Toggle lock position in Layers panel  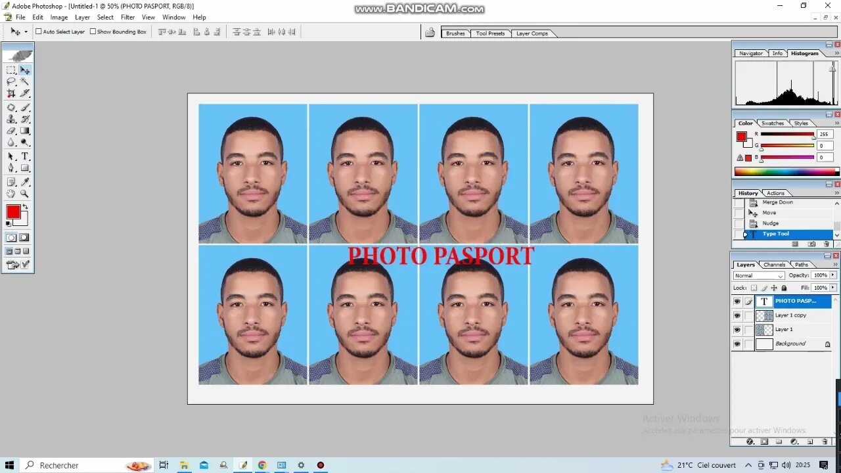(x=774, y=288)
